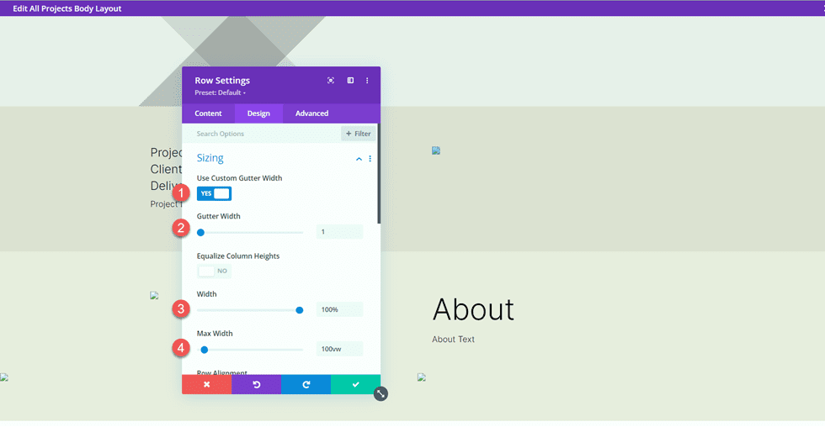Switch to the Advanced tab
Screen dimensions: 825x427
coord(311,113)
